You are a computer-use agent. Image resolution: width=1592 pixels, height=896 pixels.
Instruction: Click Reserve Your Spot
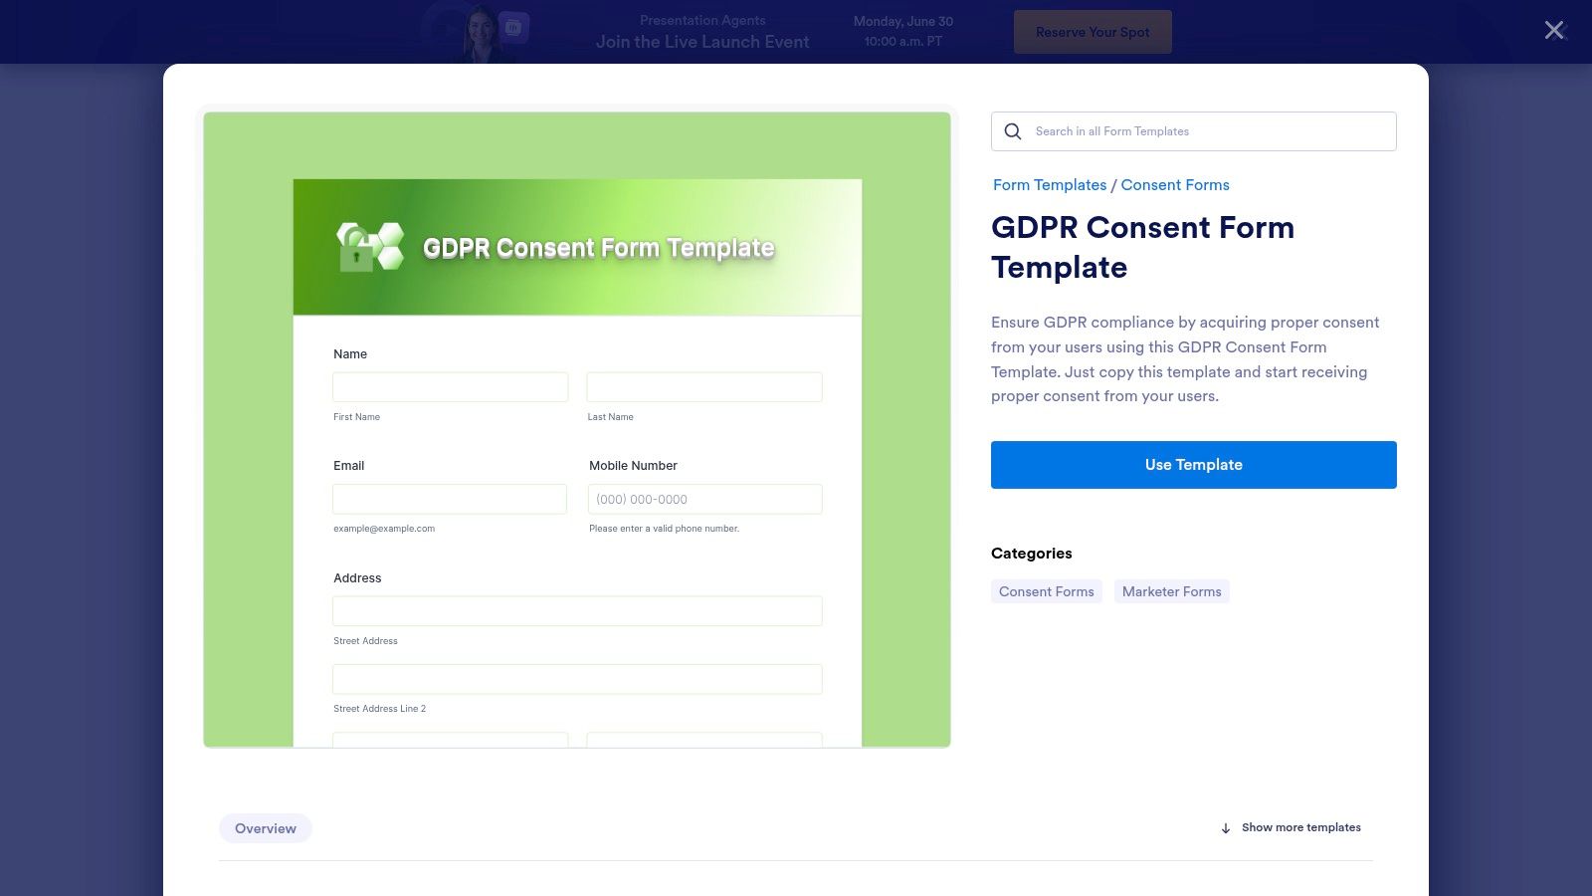coord(1092,31)
